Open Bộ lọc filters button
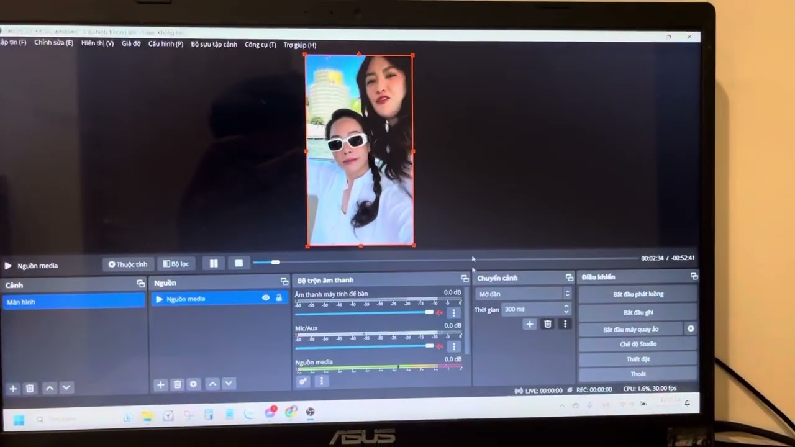Screen dimensions: 795x447 point(175,264)
